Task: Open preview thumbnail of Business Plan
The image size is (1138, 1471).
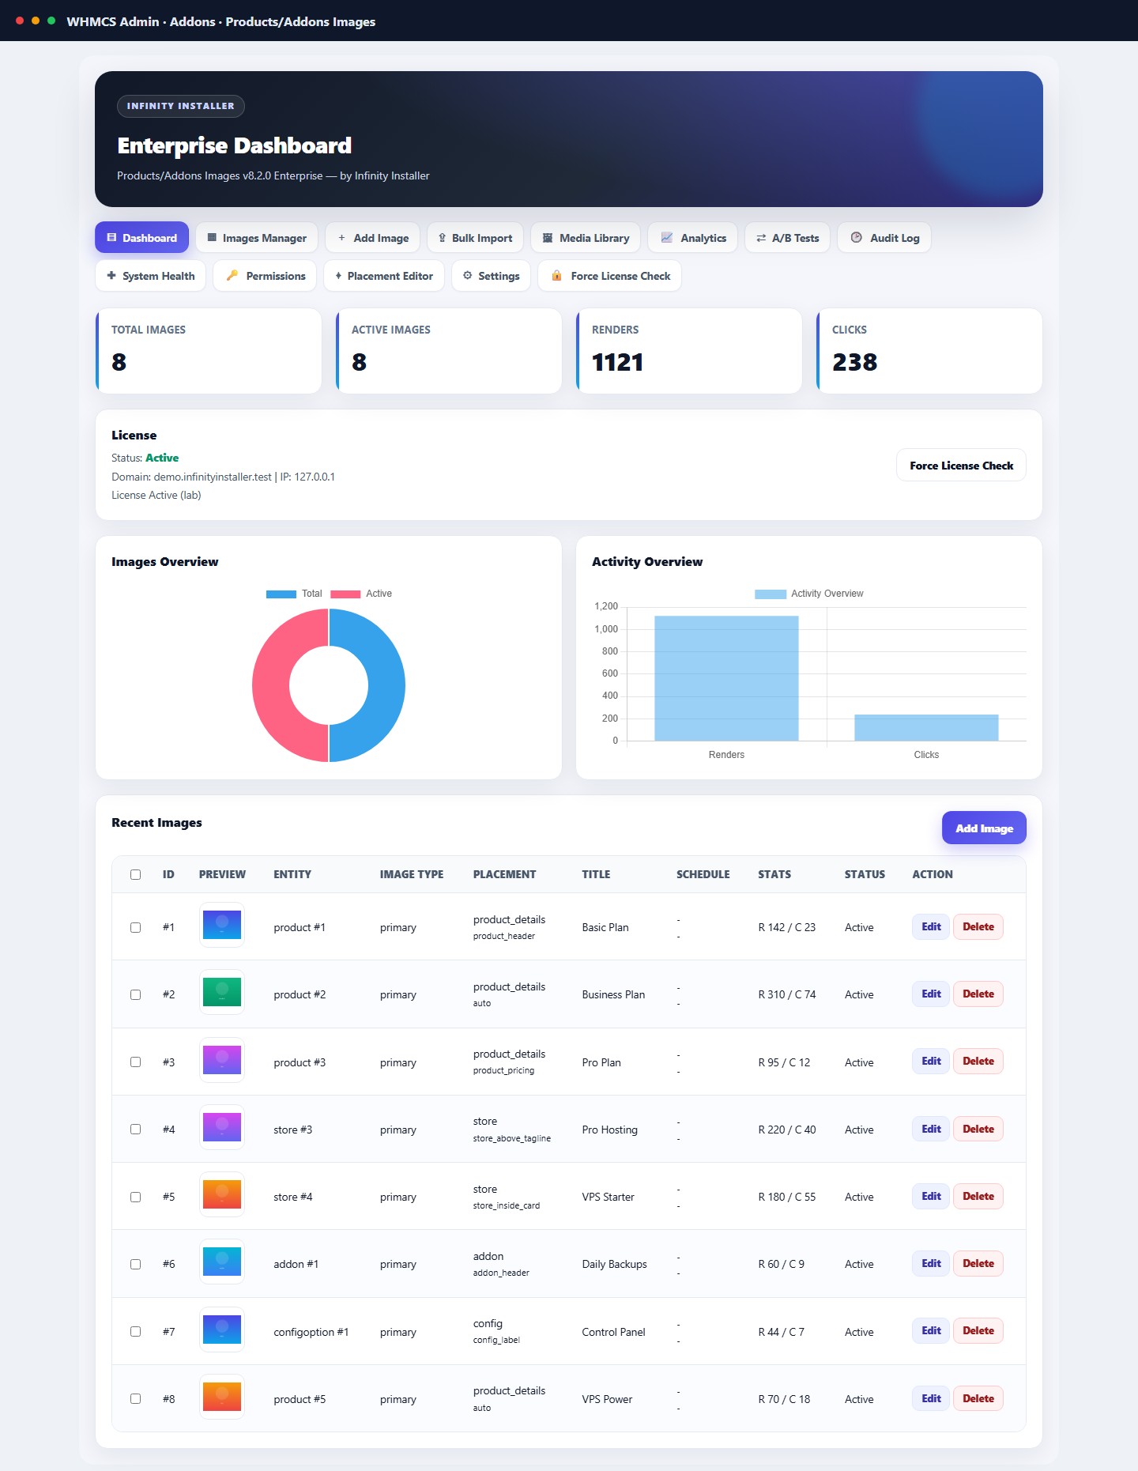Action: tap(222, 992)
